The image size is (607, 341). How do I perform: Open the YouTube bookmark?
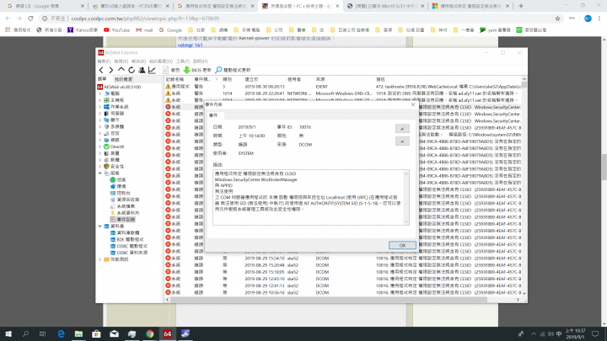coord(116,29)
